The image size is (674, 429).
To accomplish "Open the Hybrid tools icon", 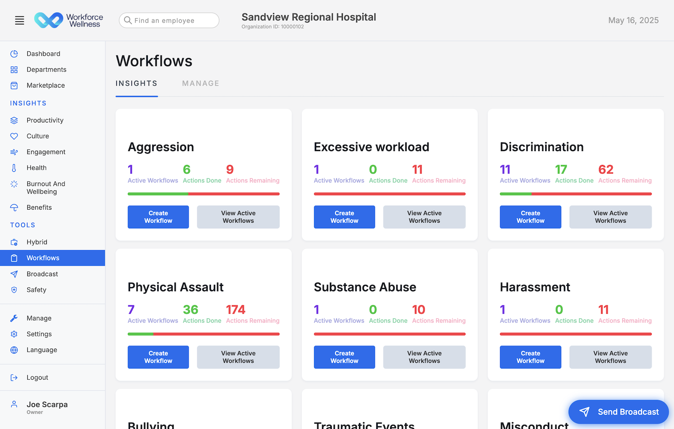I will [x=14, y=242].
